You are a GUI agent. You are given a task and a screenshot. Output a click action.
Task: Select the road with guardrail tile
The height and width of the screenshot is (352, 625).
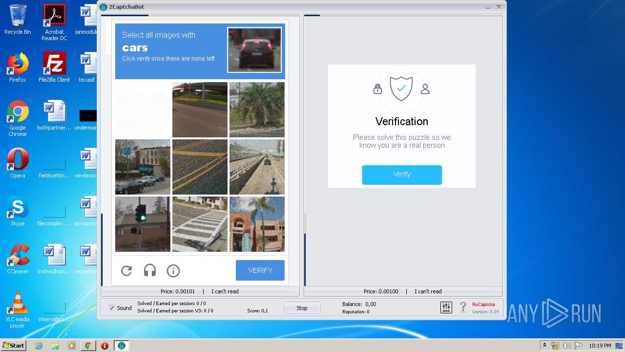point(257,167)
